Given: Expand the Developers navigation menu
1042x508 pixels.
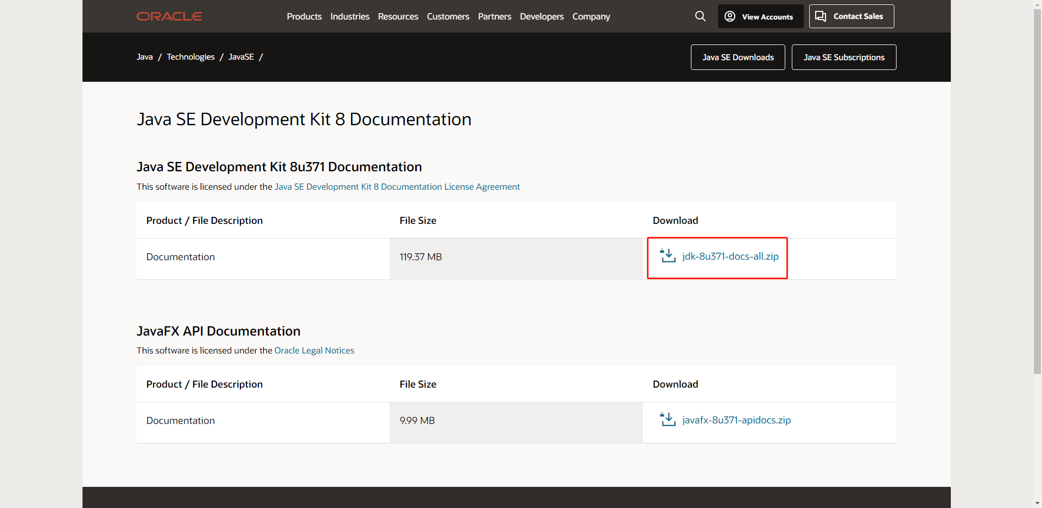Looking at the screenshot, I should click(x=542, y=16).
